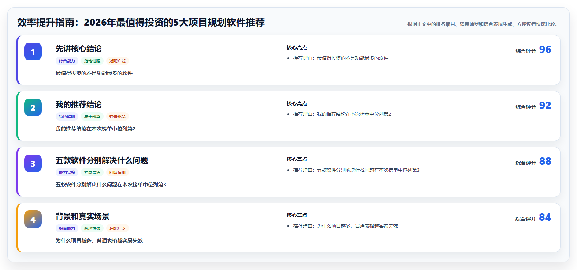
Task: Click the rank 2 number badge
Action: (x=33, y=107)
